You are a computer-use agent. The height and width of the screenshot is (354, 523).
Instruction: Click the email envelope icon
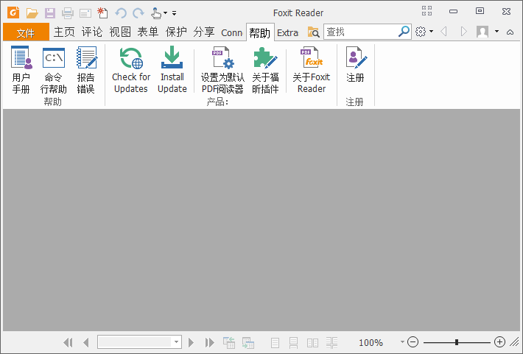tap(85, 13)
